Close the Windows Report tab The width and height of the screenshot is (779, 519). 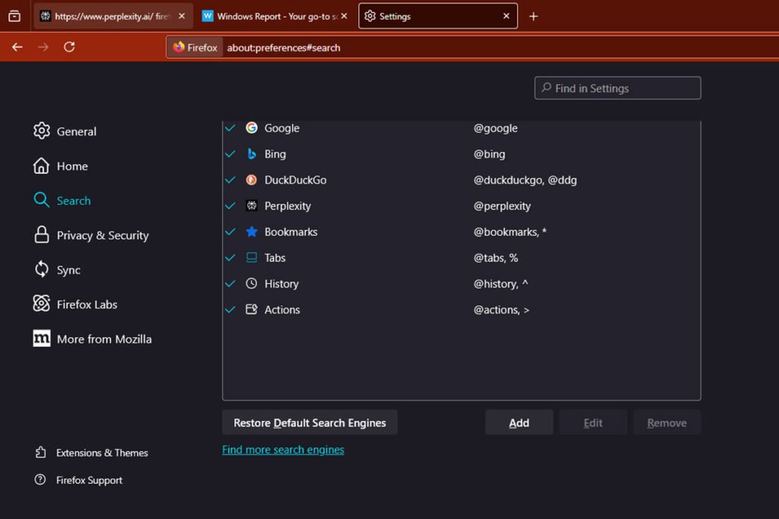pyautogui.click(x=344, y=16)
